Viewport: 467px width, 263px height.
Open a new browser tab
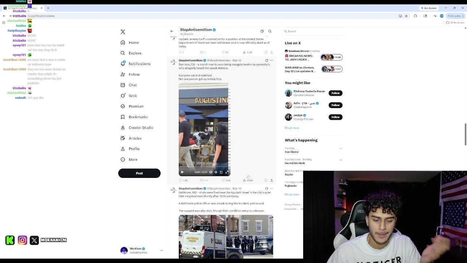pos(48,8)
